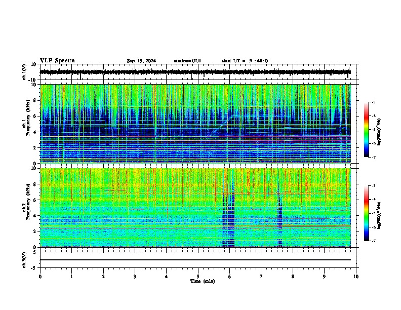Click the time axis tick label "0"

pyautogui.click(x=40, y=277)
